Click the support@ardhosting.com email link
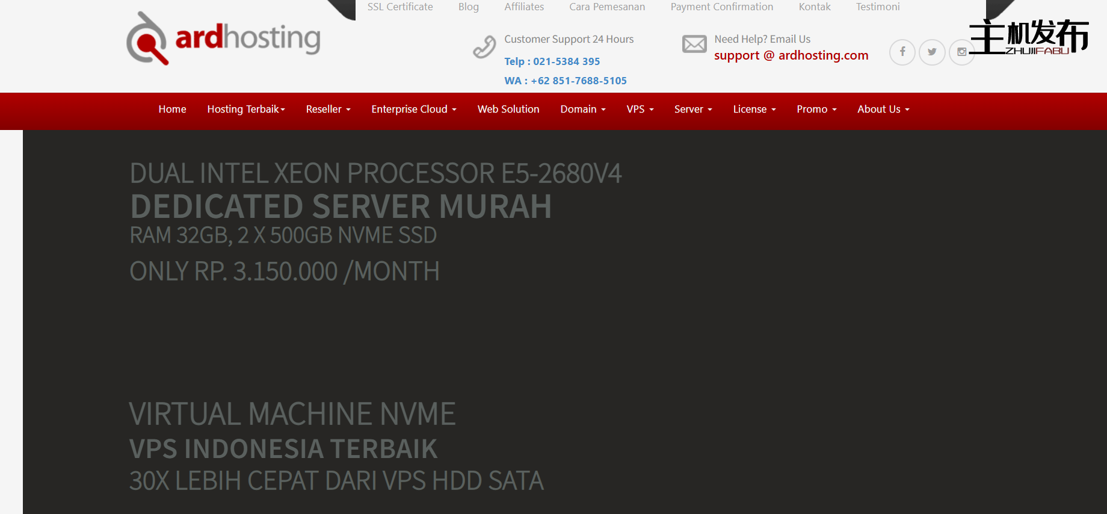Screen dimensions: 1107x514 (x=791, y=55)
